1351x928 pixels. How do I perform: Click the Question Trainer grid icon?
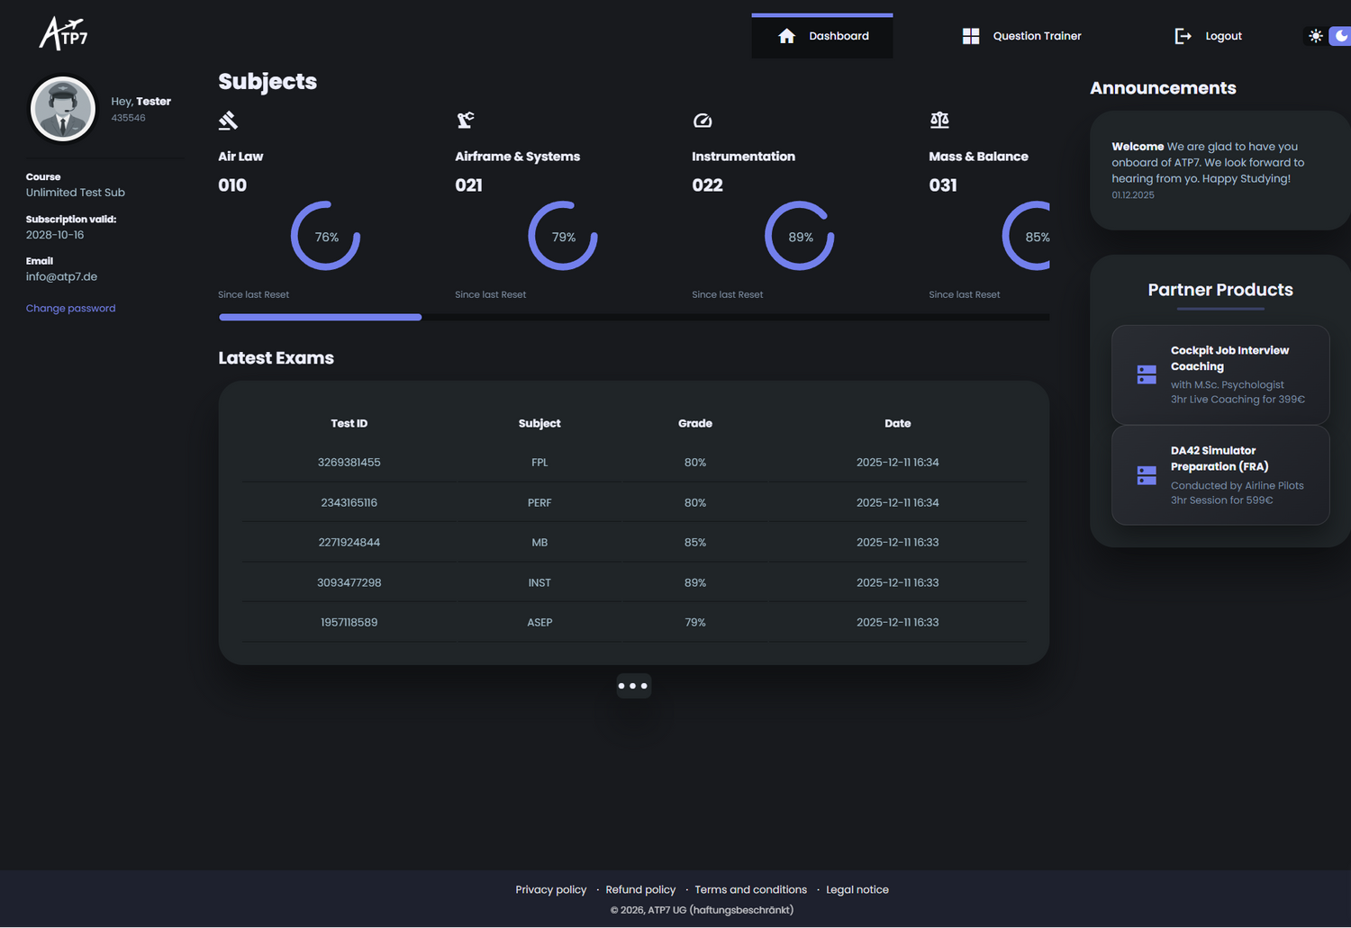971,36
